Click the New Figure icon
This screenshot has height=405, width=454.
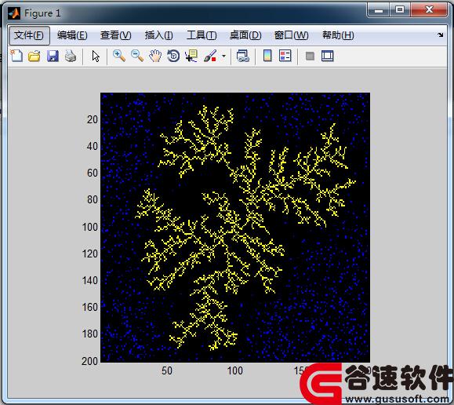(16, 56)
